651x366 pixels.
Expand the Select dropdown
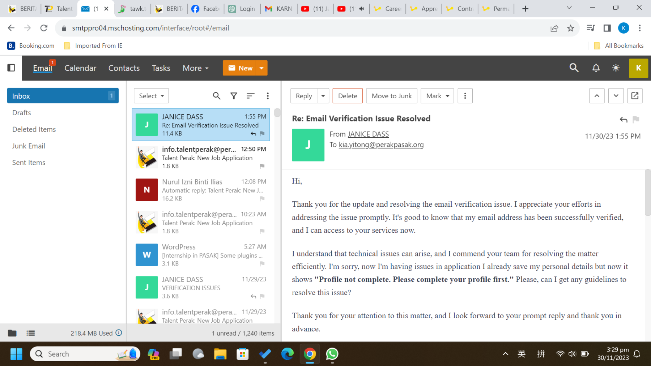151,96
